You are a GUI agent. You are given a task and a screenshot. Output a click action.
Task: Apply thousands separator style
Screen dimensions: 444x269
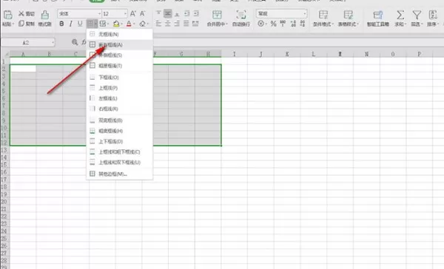(x=283, y=24)
